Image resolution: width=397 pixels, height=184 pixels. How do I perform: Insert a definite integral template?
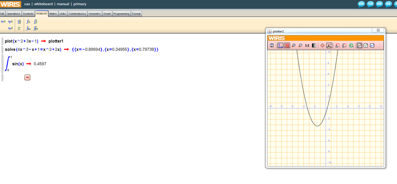point(35,22)
